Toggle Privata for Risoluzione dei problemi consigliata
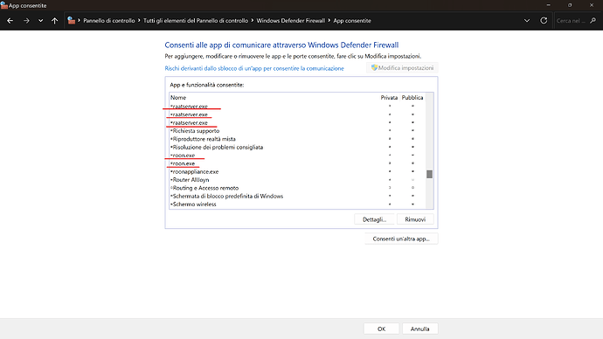This screenshot has width=603, height=339. pos(390,147)
